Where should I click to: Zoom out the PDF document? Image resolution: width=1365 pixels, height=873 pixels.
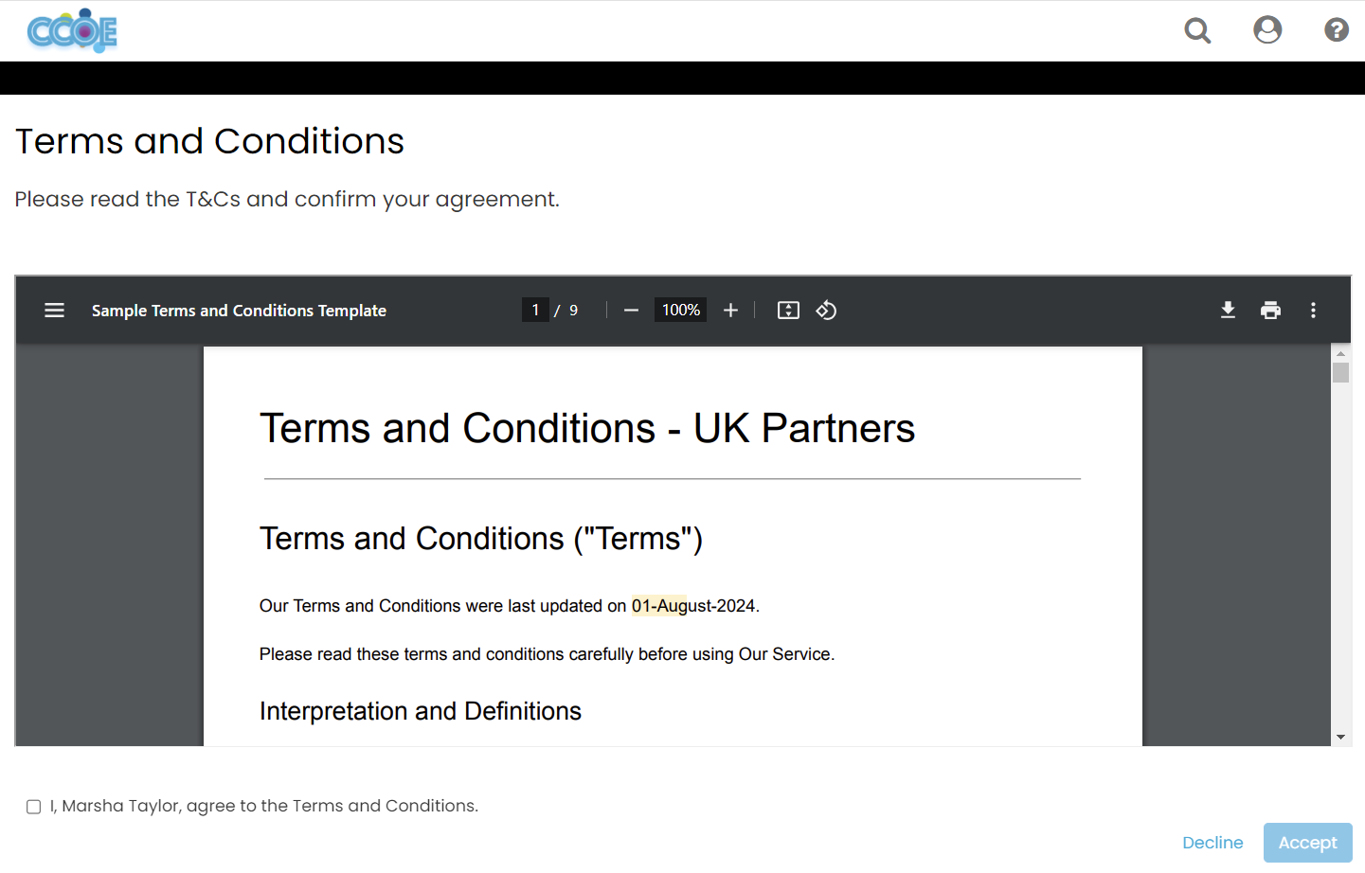[x=631, y=311]
